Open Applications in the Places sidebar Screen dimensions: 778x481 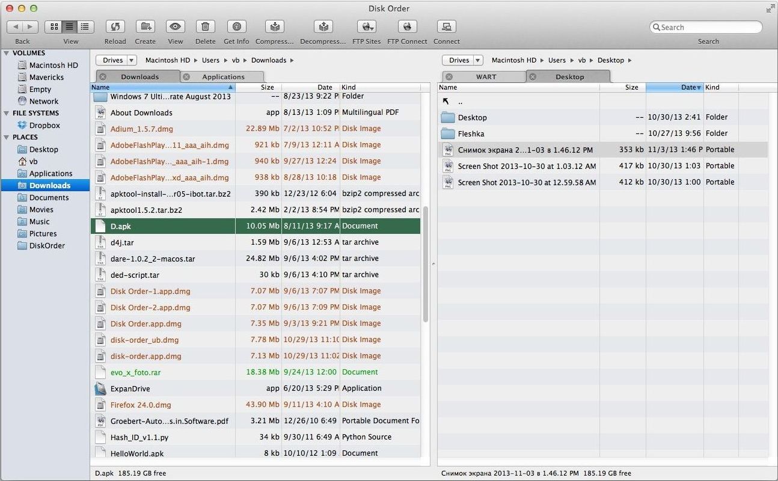click(x=51, y=173)
